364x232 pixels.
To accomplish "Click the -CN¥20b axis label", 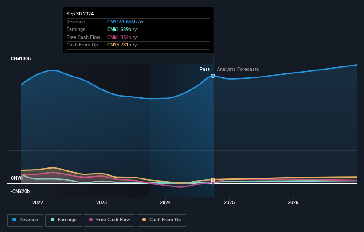I will (x=20, y=191).
